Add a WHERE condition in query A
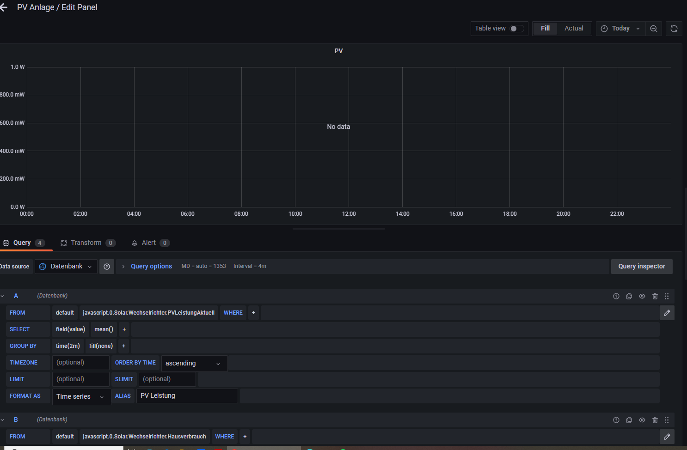The height and width of the screenshot is (450, 687). coord(253,313)
